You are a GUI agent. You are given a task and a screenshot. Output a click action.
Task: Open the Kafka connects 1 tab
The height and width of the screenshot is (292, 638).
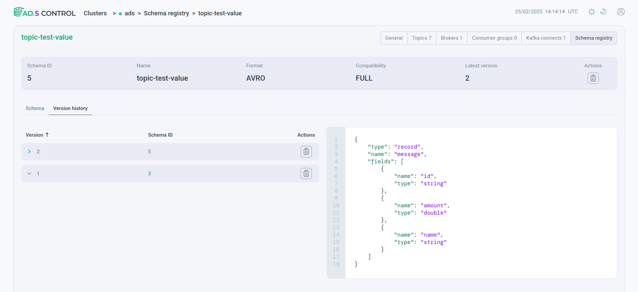(x=546, y=38)
